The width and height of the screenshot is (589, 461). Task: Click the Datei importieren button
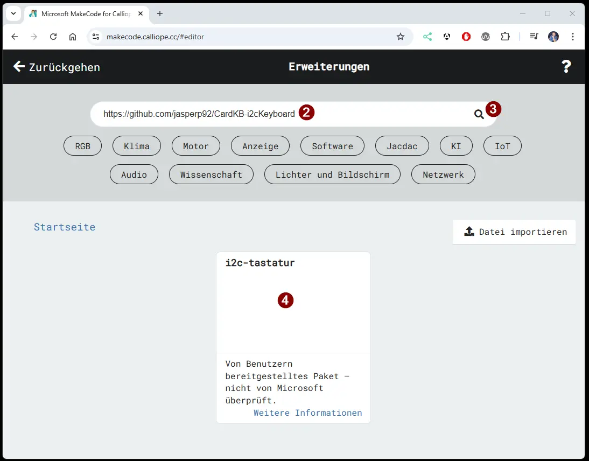click(x=514, y=232)
